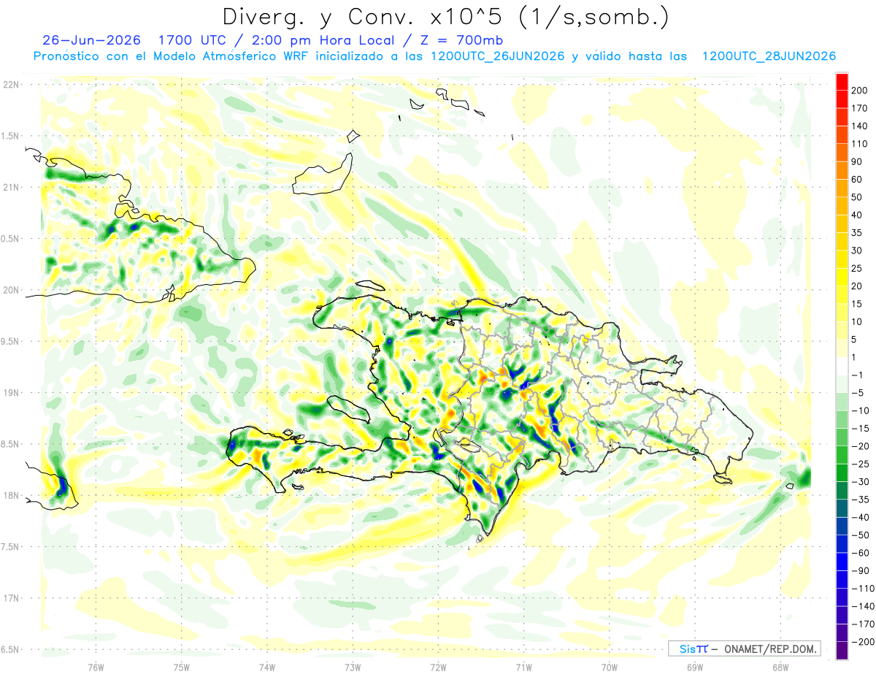Screen dimensions: 876x677
Task: Click the '69W' longitude label
Action: tap(694, 666)
